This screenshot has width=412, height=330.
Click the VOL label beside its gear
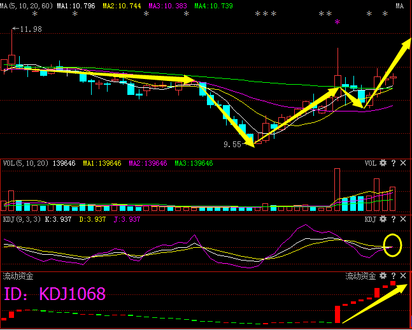371,163
